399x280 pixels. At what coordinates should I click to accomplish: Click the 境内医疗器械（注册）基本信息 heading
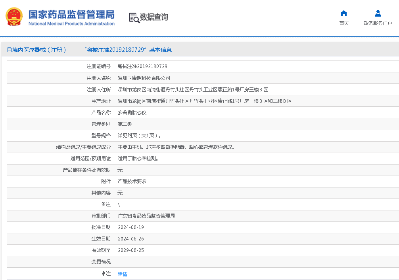coord(90,50)
